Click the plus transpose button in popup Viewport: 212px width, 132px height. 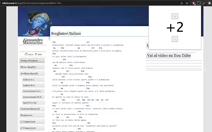(x=175, y=16)
